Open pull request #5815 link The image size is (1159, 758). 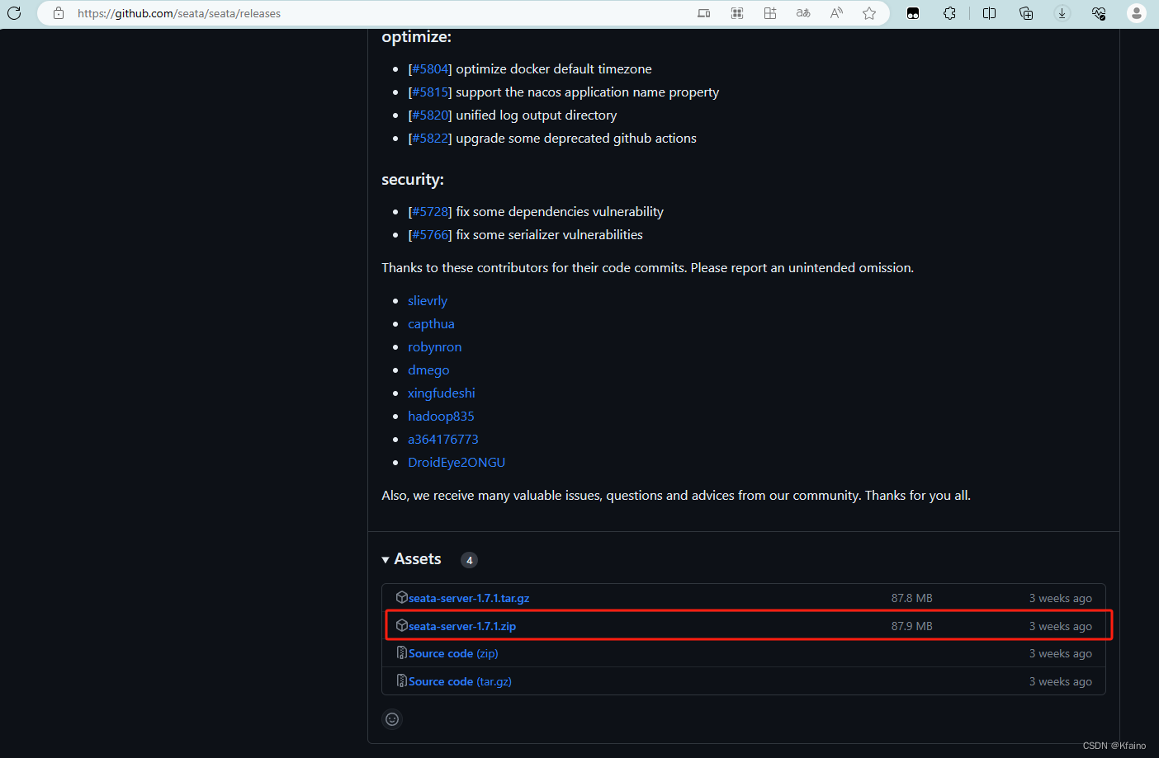point(430,92)
